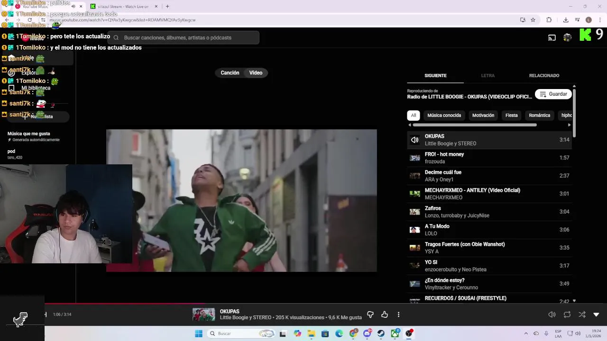Play FRO! - hot money from queue

tap(489, 158)
